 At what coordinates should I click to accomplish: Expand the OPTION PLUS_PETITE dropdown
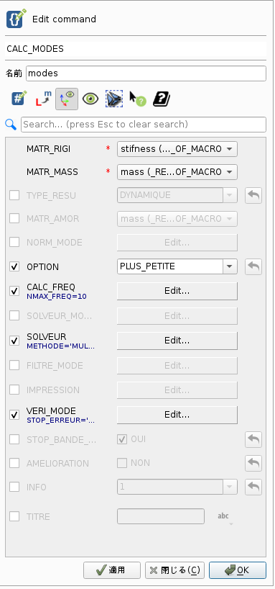(x=177, y=266)
